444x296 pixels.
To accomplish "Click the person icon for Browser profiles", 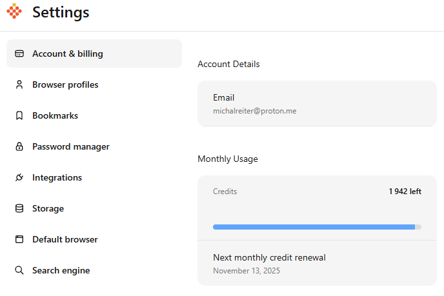I will [19, 84].
